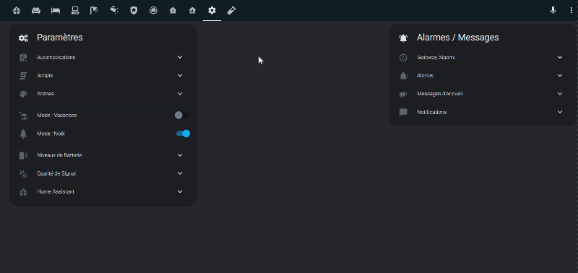Select the gear settings tab
Image resolution: width=578 pixels, height=273 pixels.
(x=212, y=10)
